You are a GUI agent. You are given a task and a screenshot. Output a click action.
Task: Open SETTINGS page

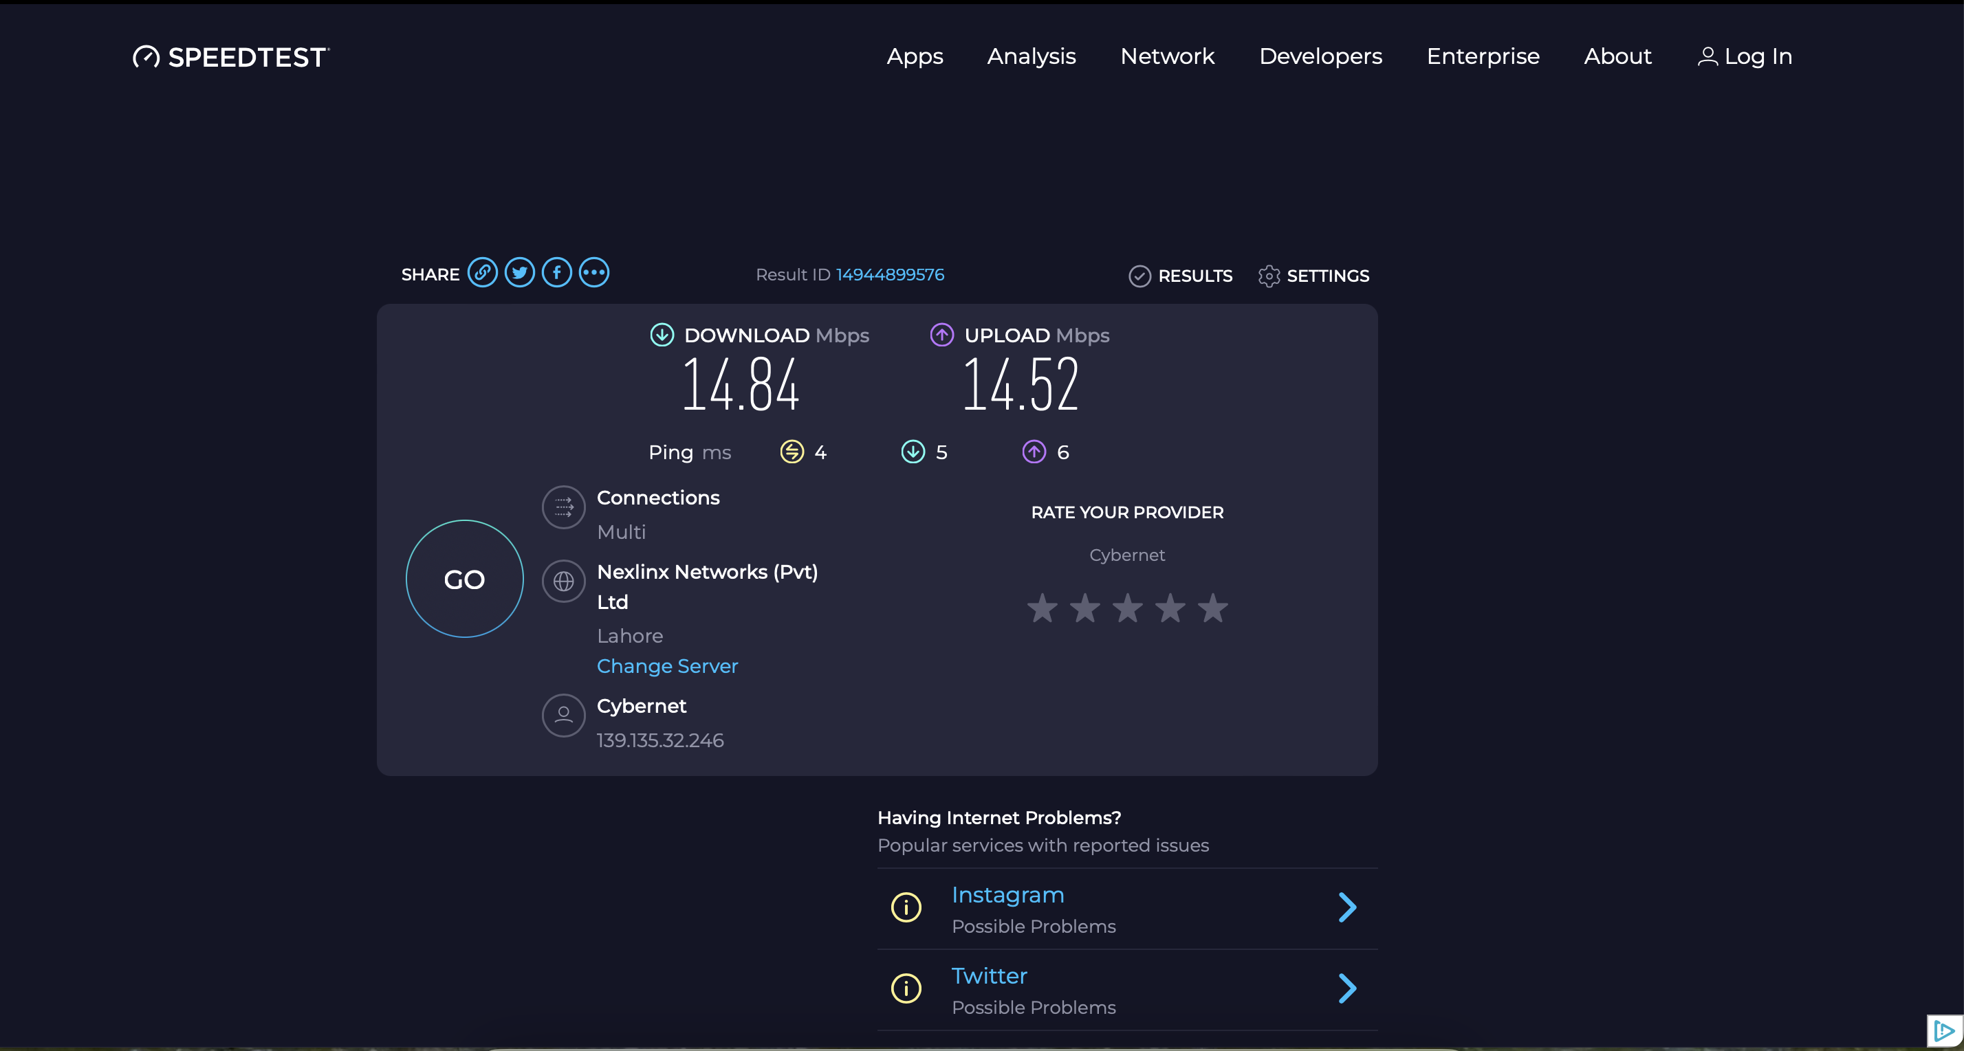pyautogui.click(x=1328, y=276)
